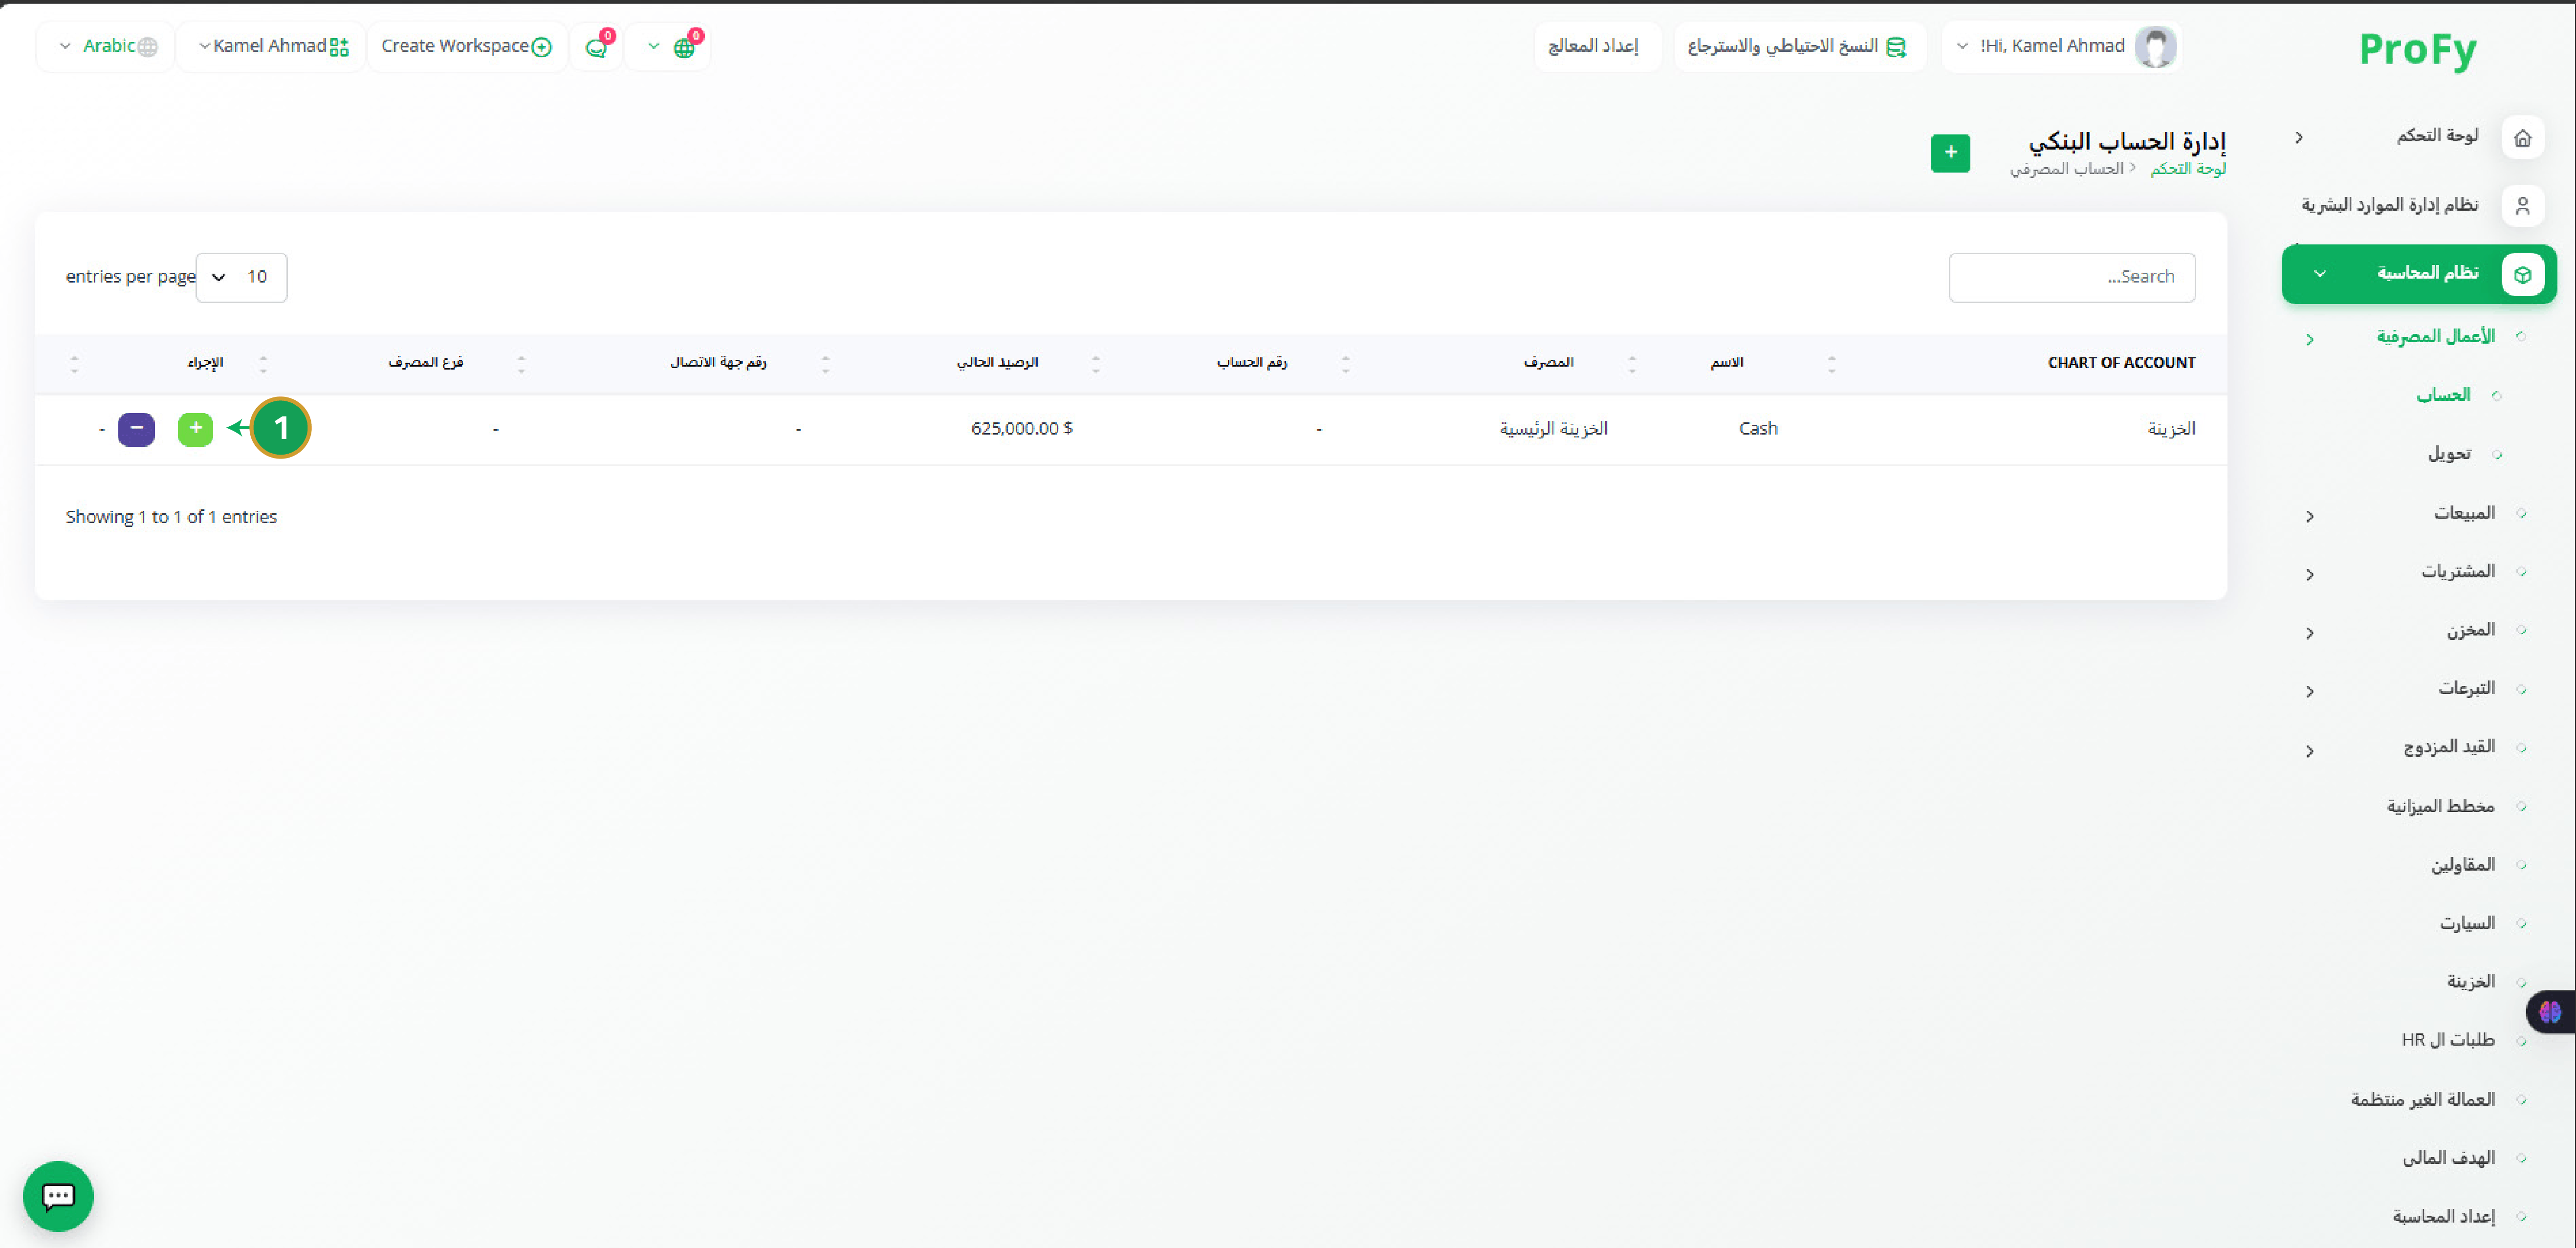
Task: Sort by الرصيد الحالي column
Action: [997, 363]
